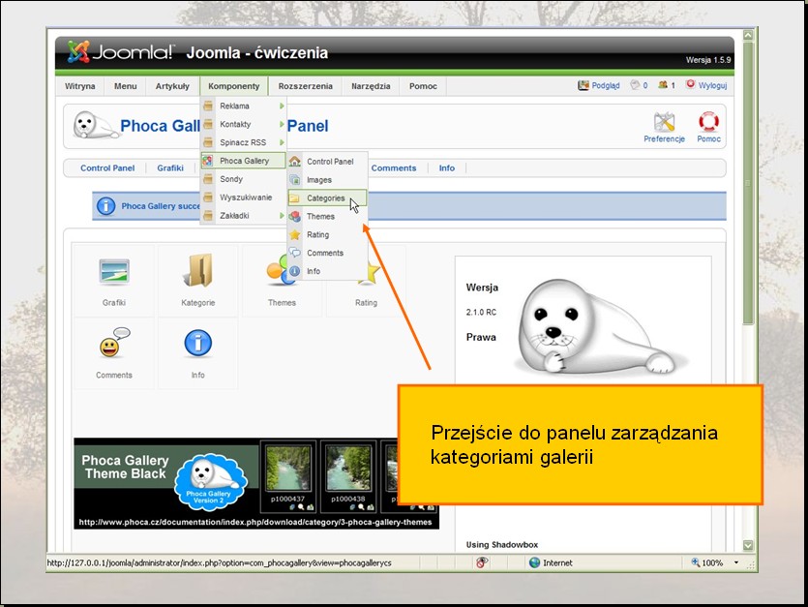The height and width of the screenshot is (607, 808).
Task: Select Wyszukiwanie in the Komponenty menu
Action: pyautogui.click(x=243, y=197)
